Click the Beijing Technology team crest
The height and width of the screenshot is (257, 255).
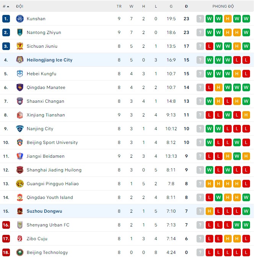click(20, 252)
